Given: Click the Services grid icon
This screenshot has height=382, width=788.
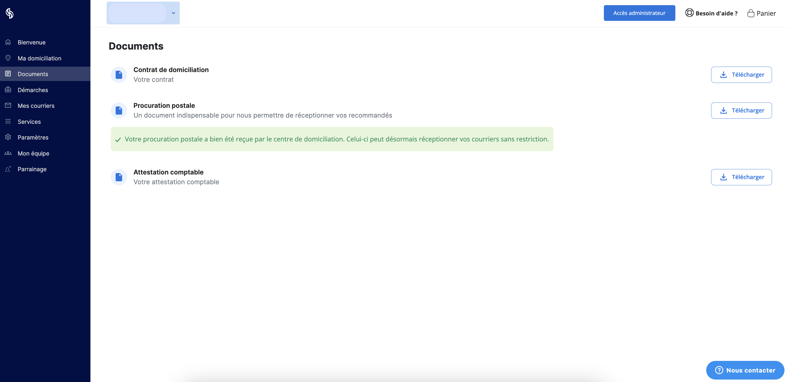Looking at the screenshot, I should (x=8, y=121).
